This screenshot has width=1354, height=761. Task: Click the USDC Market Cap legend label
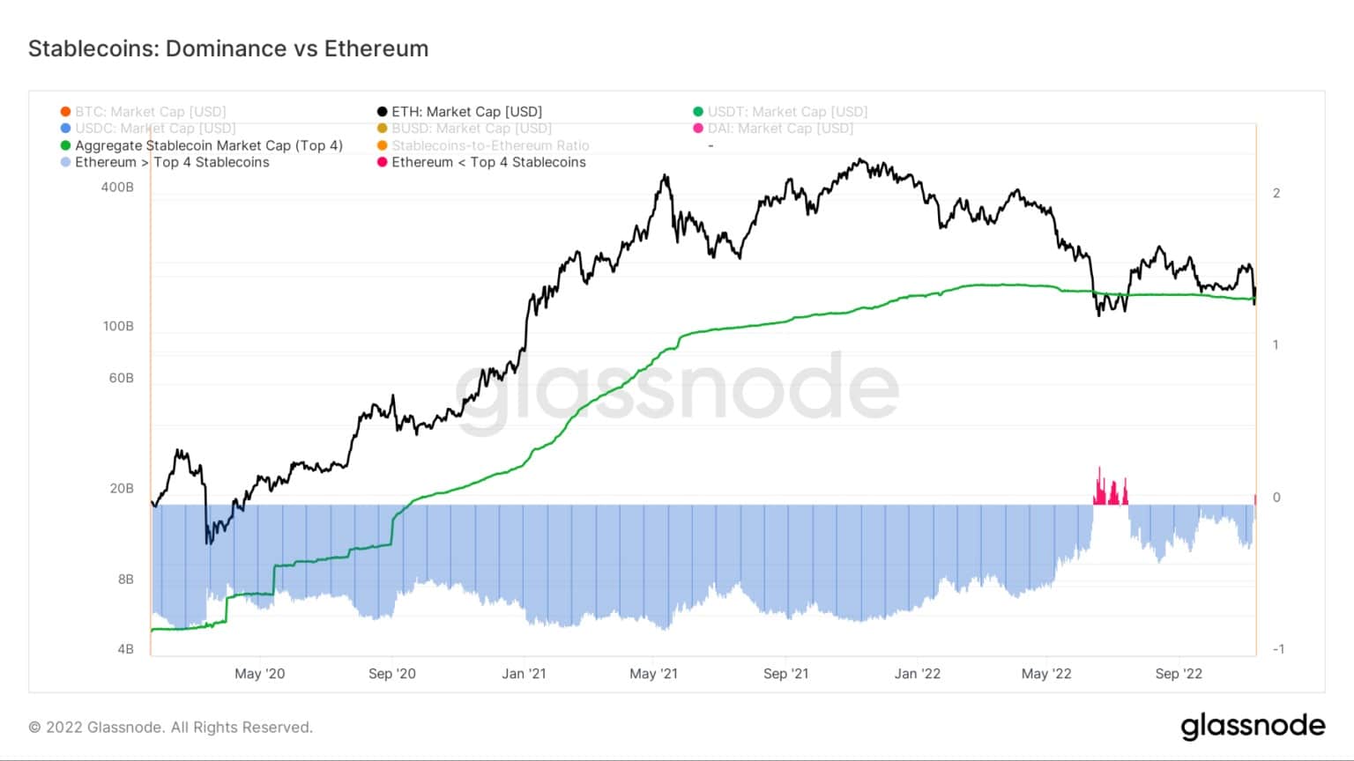pos(155,129)
